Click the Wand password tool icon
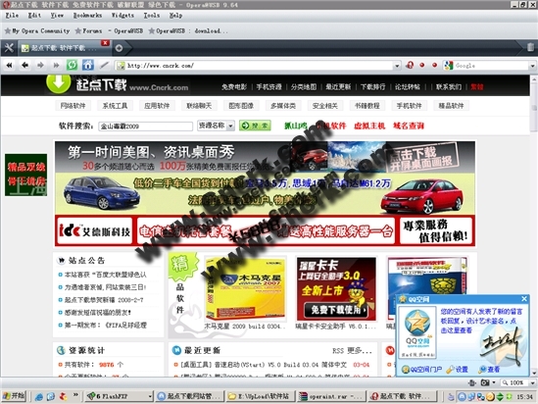The height and width of the screenshot is (404, 538). tap(104, 65)
